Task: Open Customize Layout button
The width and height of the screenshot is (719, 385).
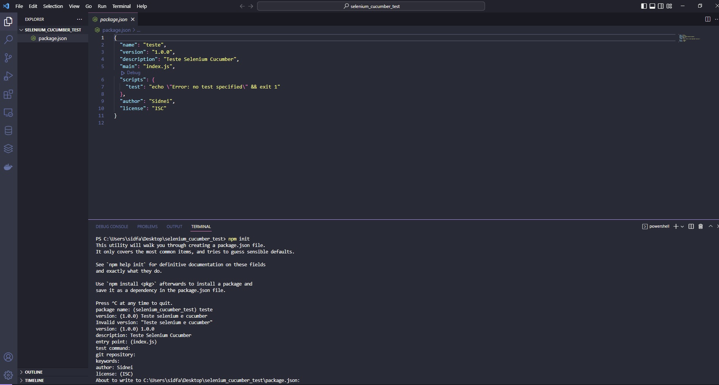Action: (669, 6)
